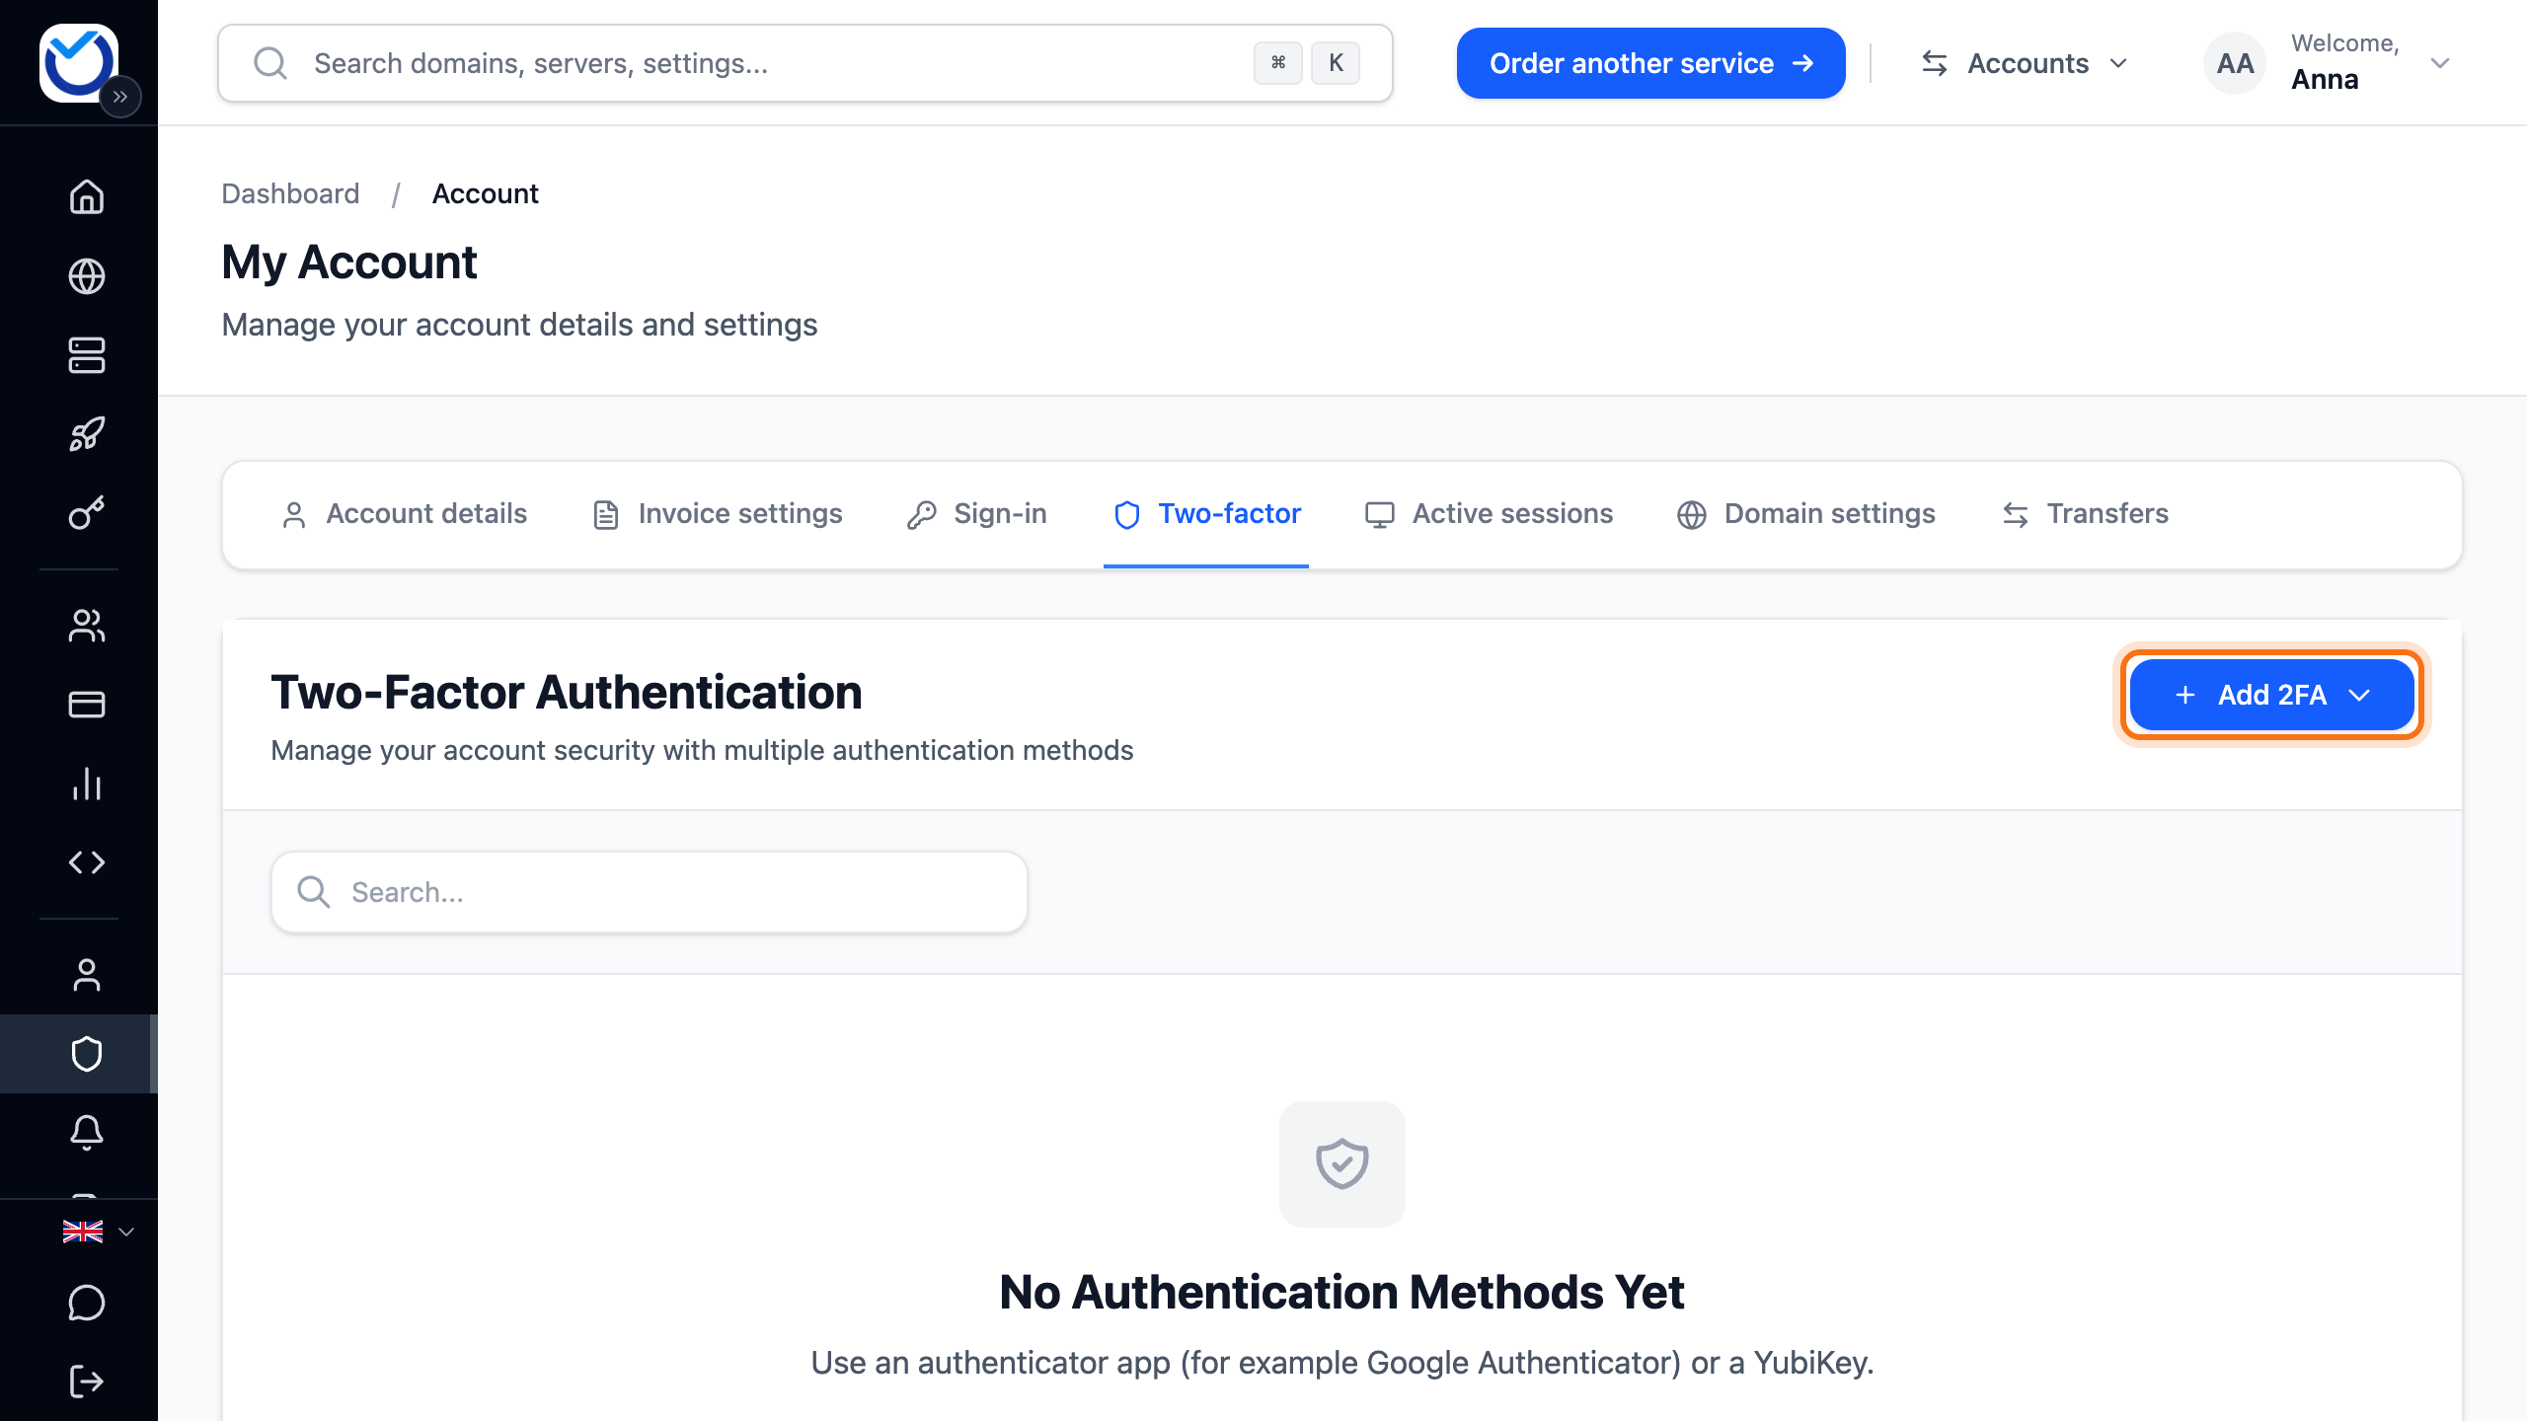This screenshot has height=1421, width=2527.
Task: Go to Dashboard breadcrumb link
Action: coord(290,193)
